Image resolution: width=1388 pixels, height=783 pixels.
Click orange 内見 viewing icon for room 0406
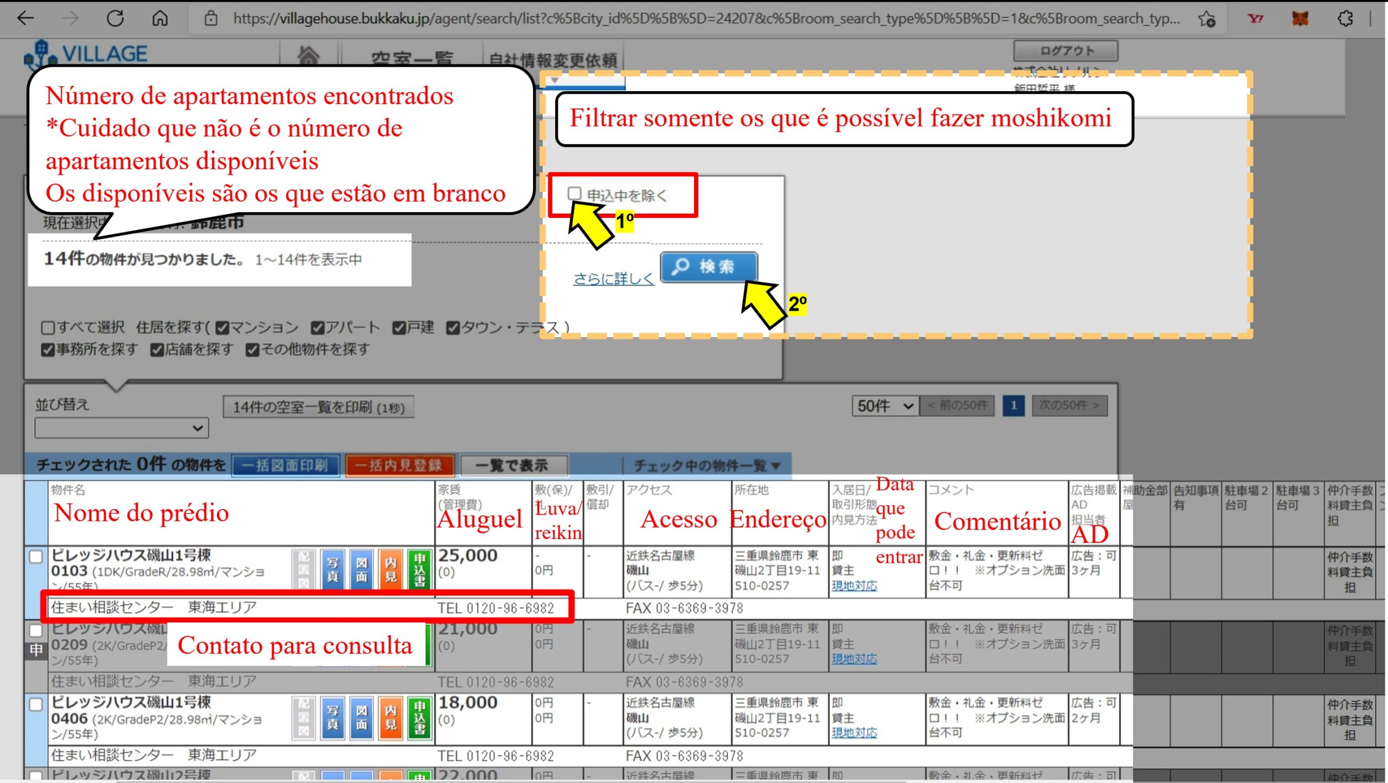tap(390, 717)
